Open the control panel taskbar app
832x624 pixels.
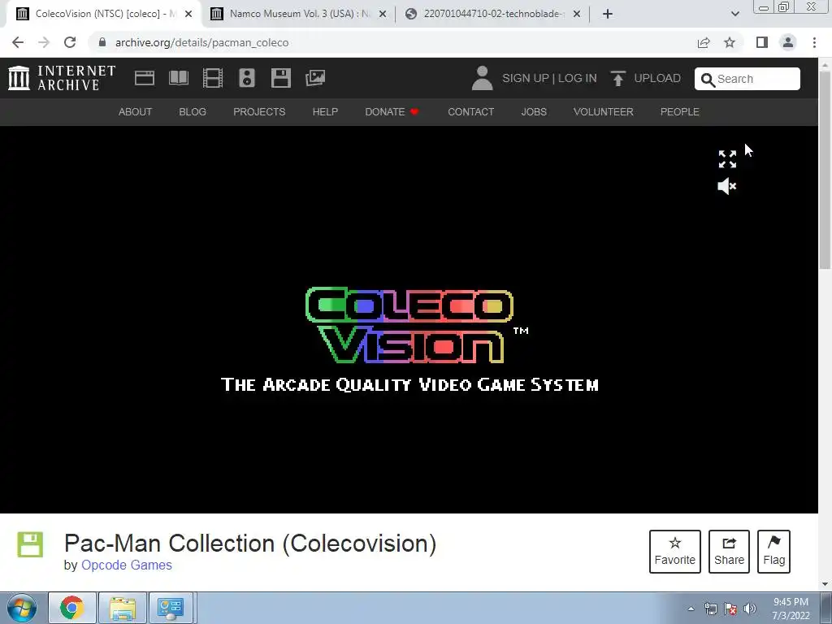pyautogui.click(x=171, y=608)
